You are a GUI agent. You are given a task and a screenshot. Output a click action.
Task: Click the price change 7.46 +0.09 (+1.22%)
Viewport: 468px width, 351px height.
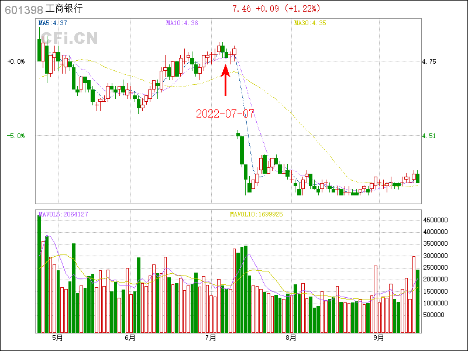(x=276, y=8)
